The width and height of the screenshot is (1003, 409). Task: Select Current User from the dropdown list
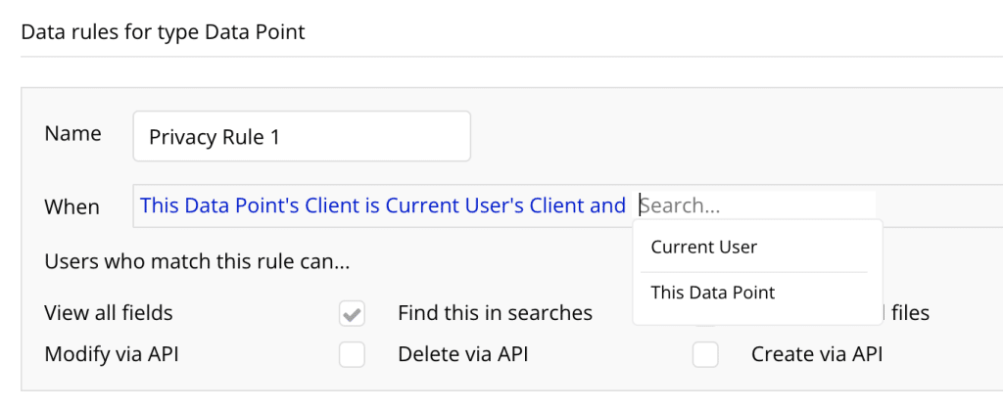click(703, 248)
